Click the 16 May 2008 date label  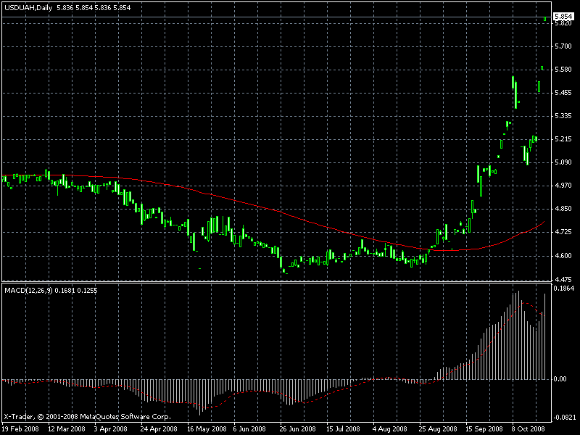tap(207, 429)
